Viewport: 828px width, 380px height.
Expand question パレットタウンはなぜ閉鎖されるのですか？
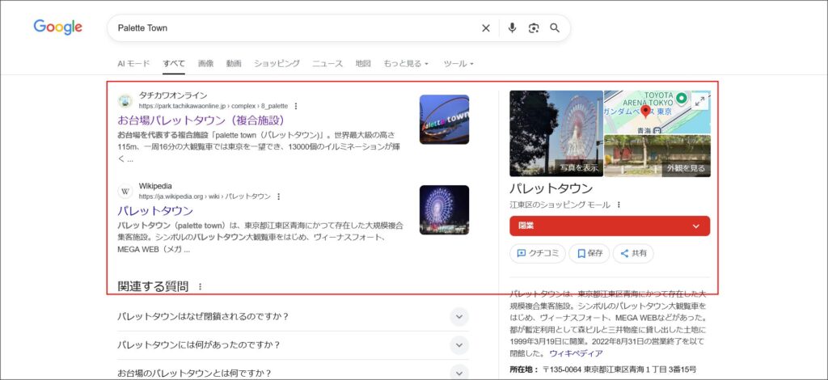tap(293, 317)
